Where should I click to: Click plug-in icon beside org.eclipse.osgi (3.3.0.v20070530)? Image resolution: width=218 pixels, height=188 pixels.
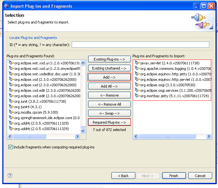pyautogui.click(x=137, y=85)
